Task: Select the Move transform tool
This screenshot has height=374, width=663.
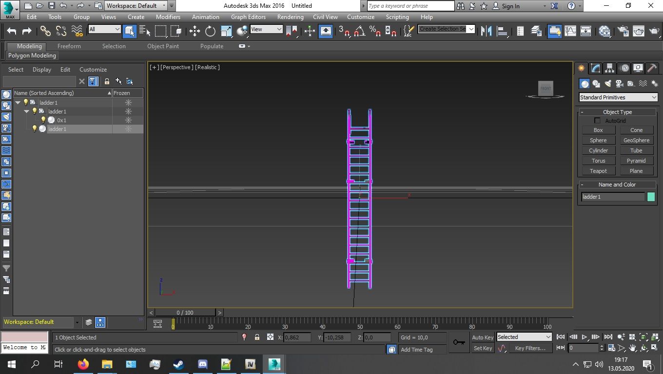Action: 195,31
